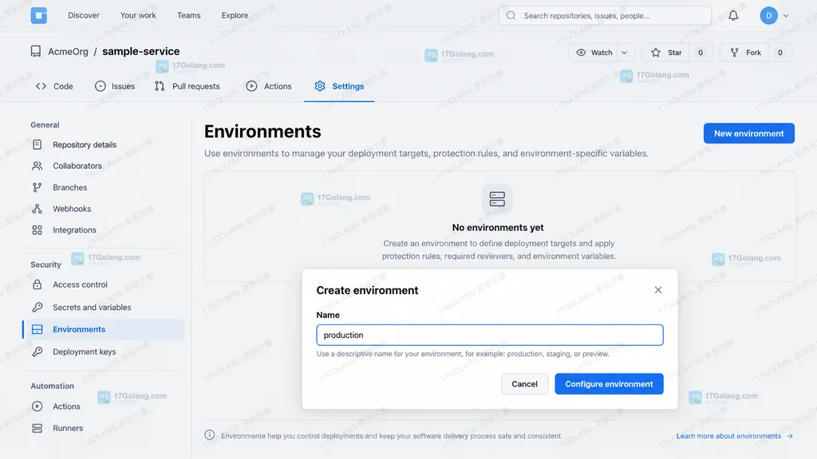Click the blue app logo icon
The width and height of the screenshot is (817, 459).
[38, 16]
